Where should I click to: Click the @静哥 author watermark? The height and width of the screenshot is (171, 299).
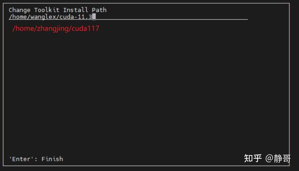[278, 158]
